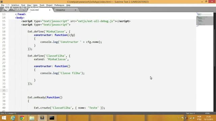
Task: Open the Help menu
Action: (68, 5)
